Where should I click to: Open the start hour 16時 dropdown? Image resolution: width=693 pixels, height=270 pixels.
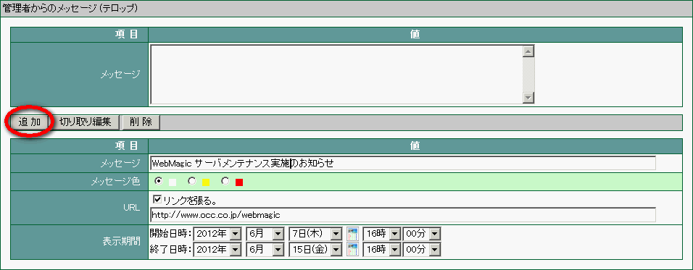381,234
